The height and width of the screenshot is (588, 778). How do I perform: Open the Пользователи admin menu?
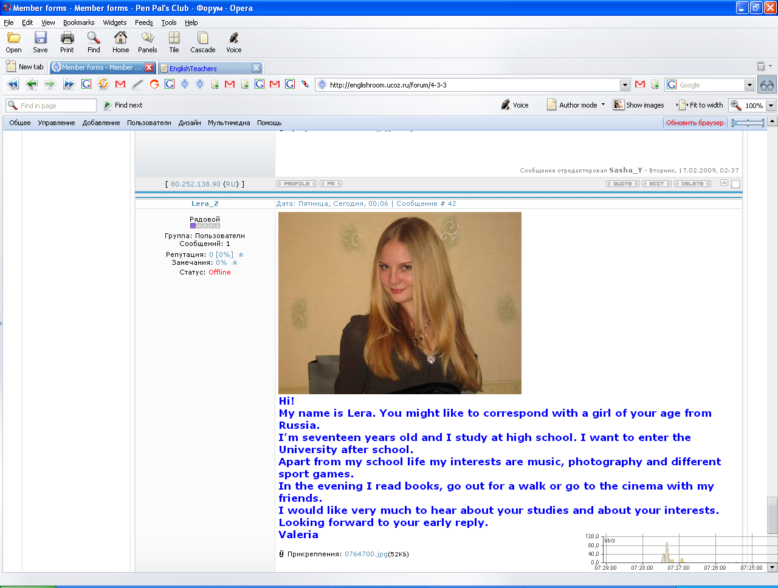[149, 123]
